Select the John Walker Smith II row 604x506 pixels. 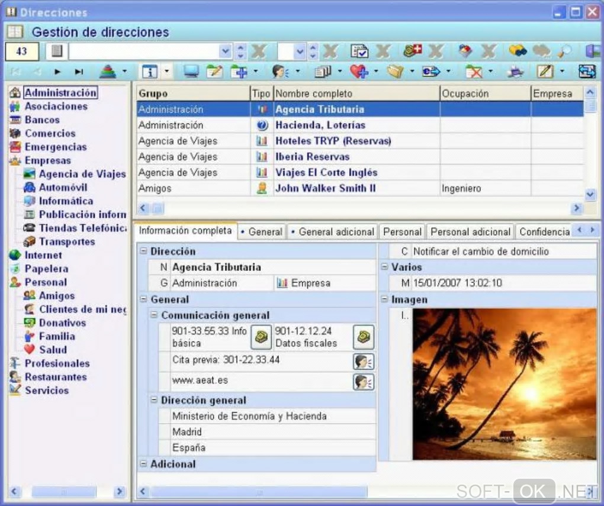point(360,188)
